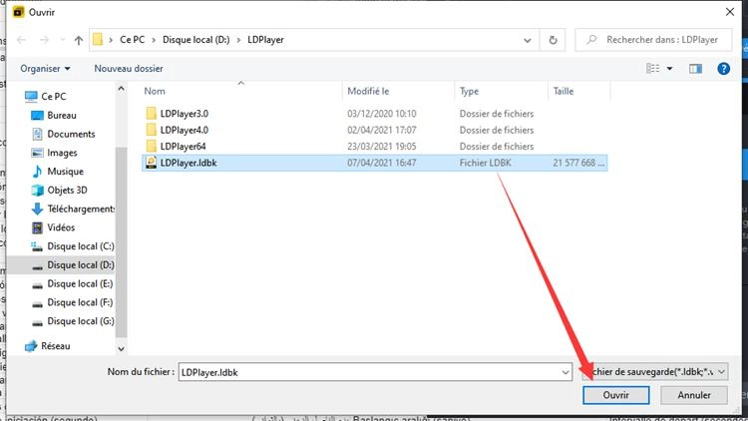This screenshot has width=748, height=421.
Task: Close the Ouvrir dialog
Action: pyautogui.click(x=730, y=12)
